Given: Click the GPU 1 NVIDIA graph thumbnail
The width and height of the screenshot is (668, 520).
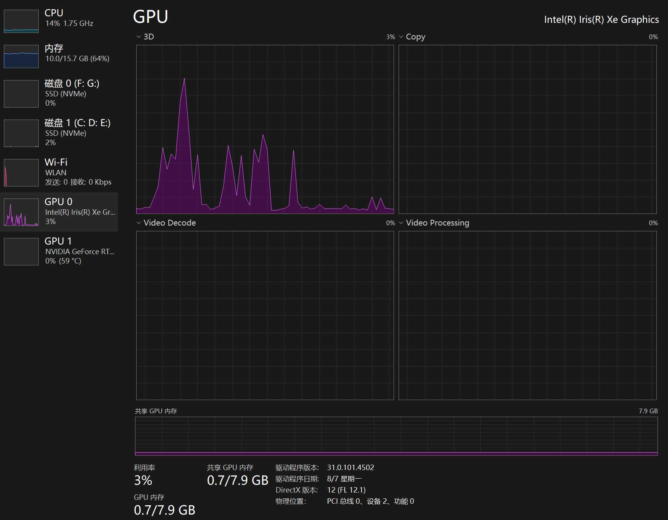Looking at the screenshot, I should pyautogui.click(x=21, y=251).
